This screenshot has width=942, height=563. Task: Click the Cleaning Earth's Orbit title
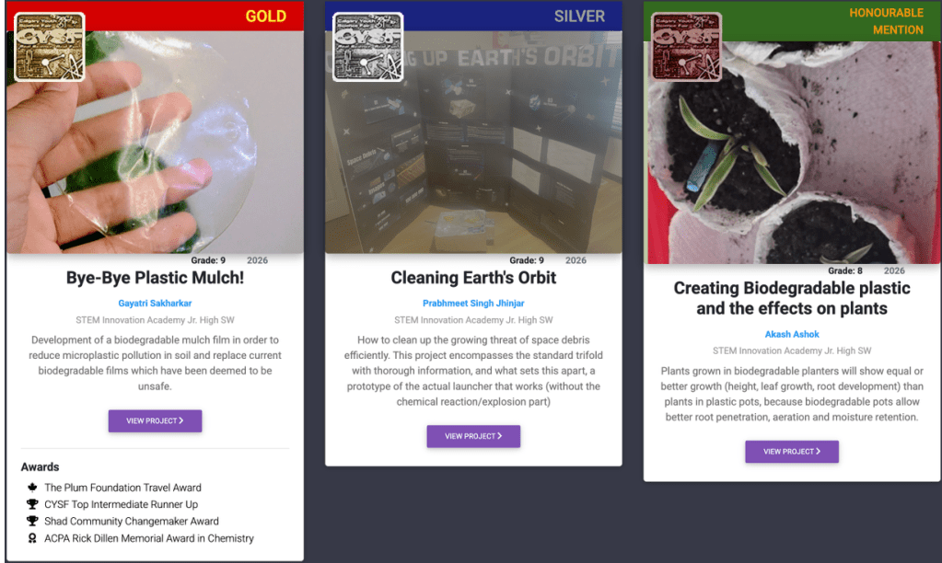point(473,278)
